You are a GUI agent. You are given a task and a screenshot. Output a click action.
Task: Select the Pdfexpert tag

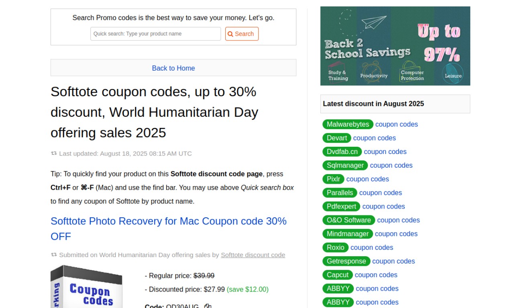click(x=341, y=206)
